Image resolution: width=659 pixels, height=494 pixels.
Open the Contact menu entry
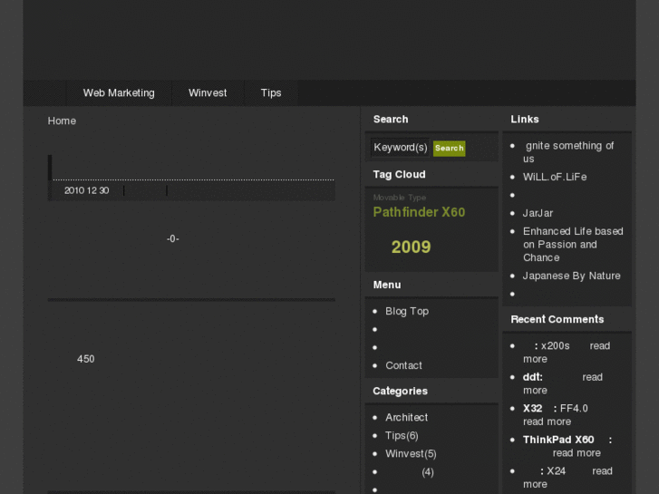[x=403, y=365]
